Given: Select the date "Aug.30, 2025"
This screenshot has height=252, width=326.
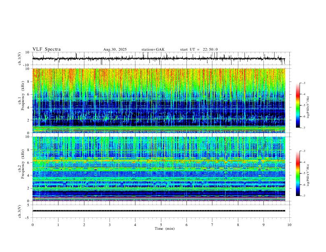Looking at the screenshot, I should click(x=115, y=49).
